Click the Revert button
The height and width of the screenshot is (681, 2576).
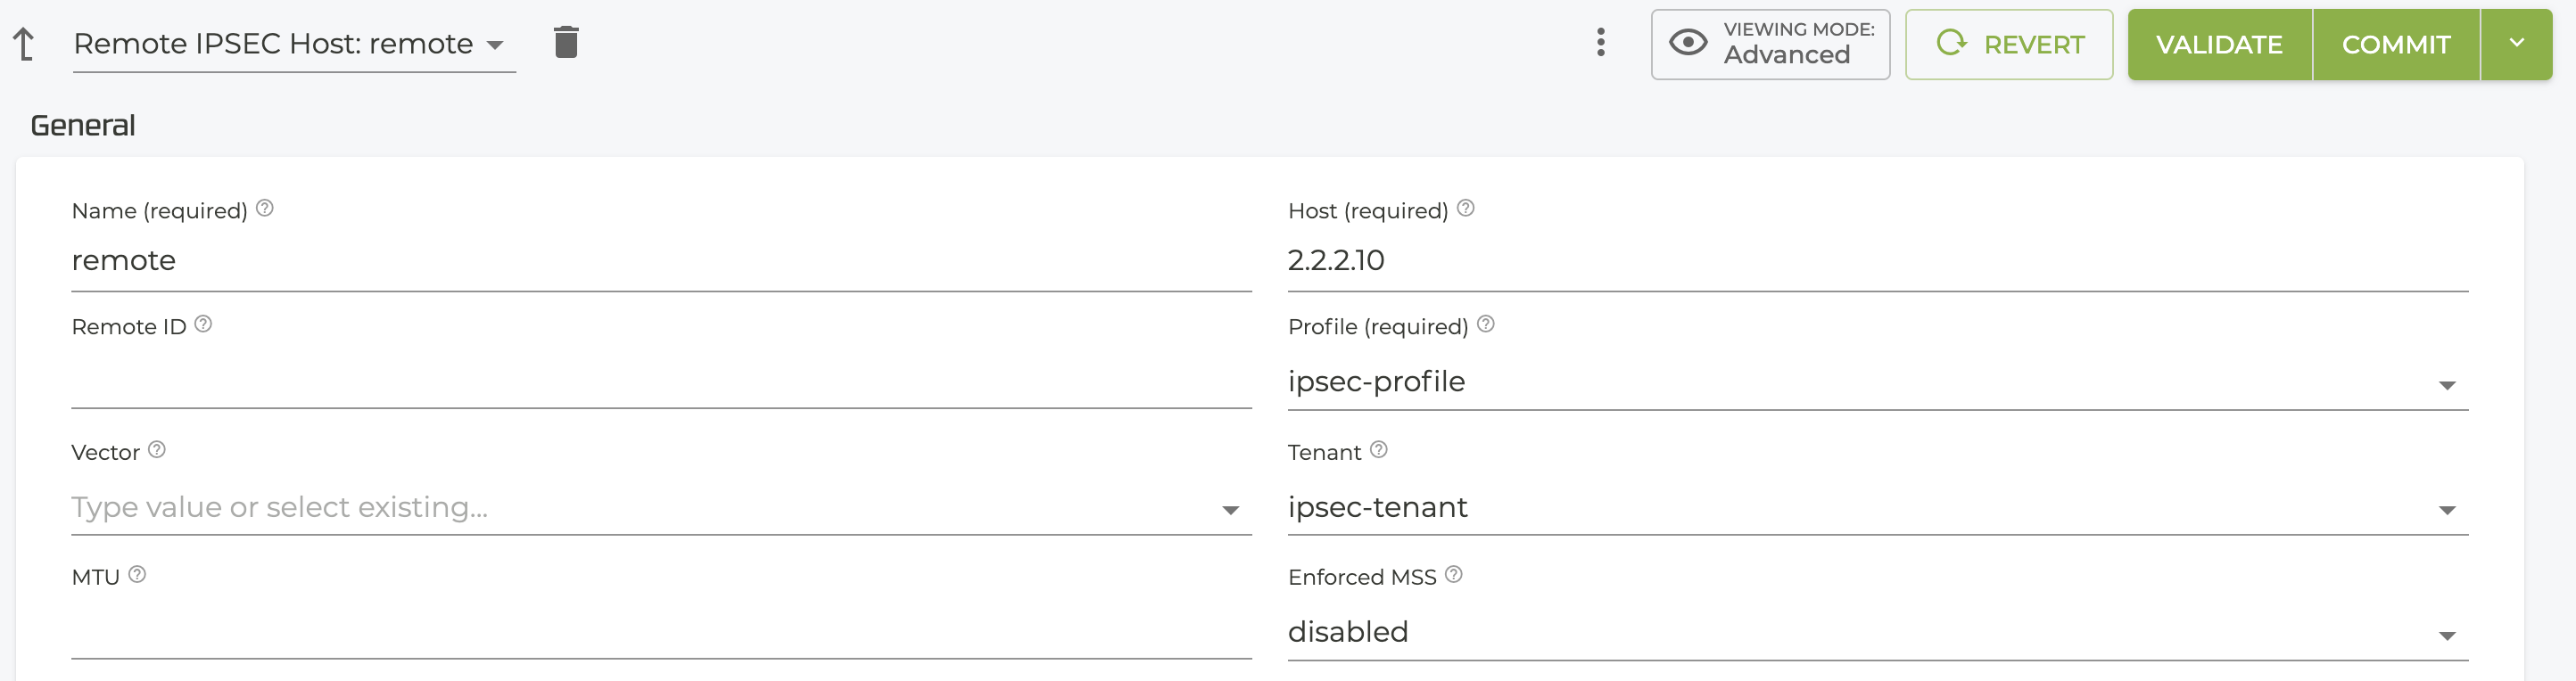click(x=2008, y=44)
